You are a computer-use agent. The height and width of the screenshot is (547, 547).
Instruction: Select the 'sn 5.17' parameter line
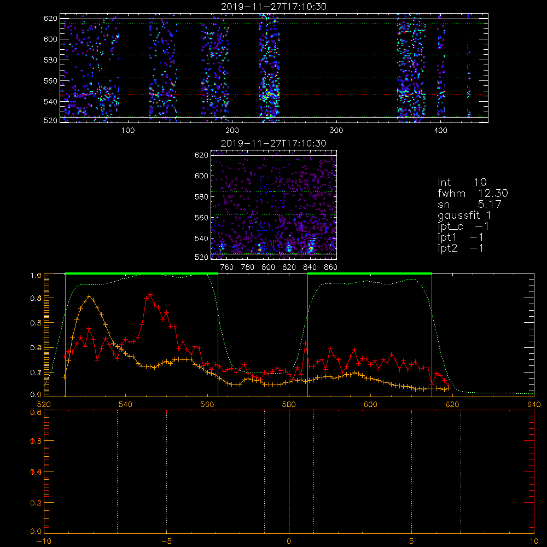[469, 204]
